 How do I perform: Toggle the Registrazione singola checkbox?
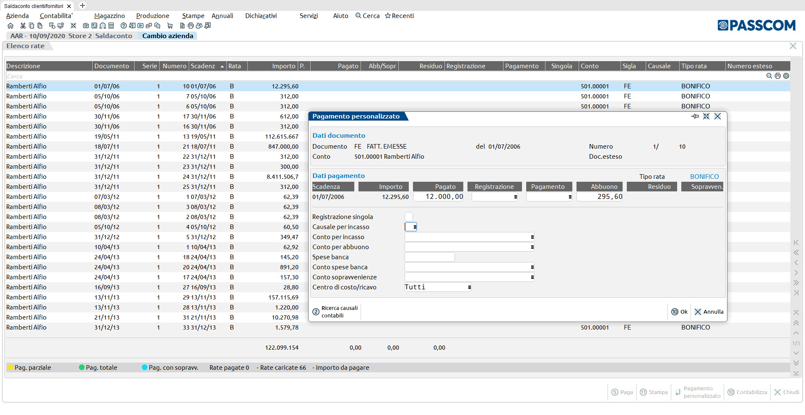pos(409,217)
